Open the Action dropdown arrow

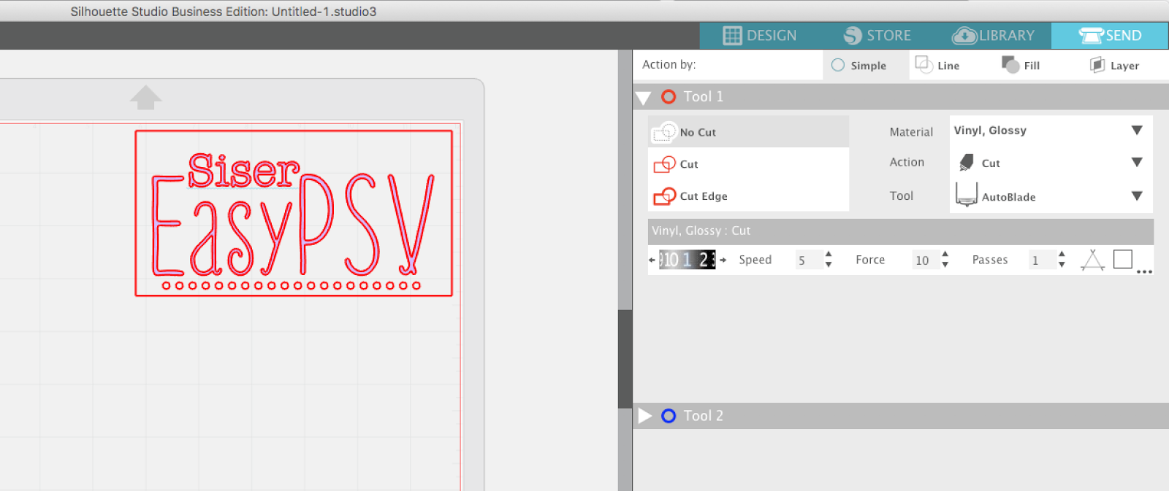[1137, 162]
